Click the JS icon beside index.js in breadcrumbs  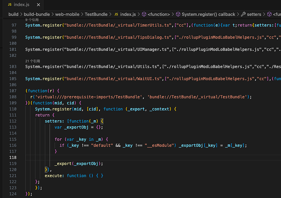[x=116, y=14]
